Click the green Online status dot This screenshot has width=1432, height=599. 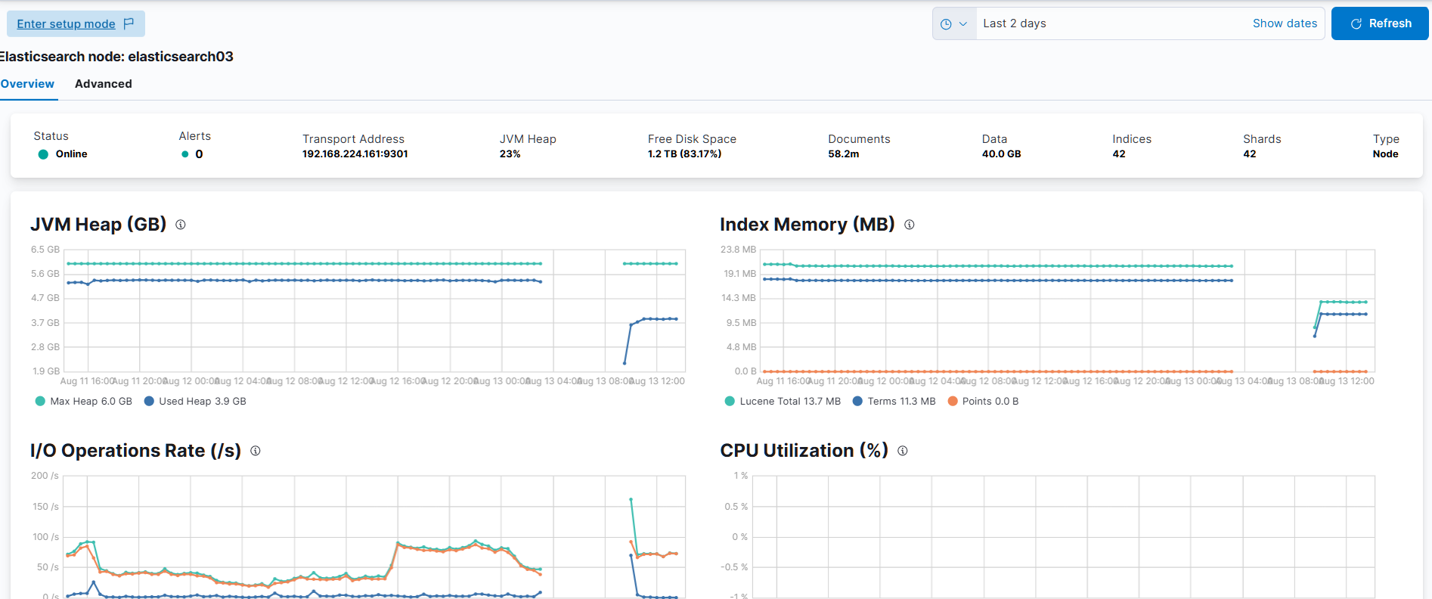43,154
